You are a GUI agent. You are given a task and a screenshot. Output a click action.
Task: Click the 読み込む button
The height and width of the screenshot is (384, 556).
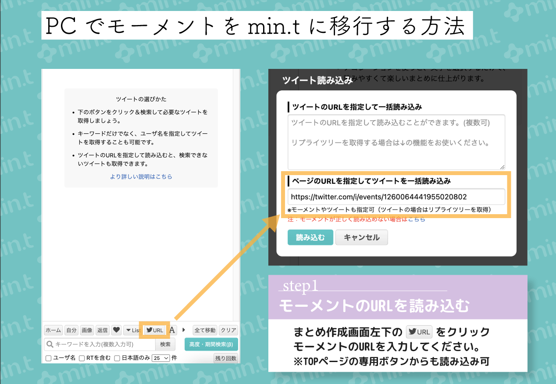point(310,237)
